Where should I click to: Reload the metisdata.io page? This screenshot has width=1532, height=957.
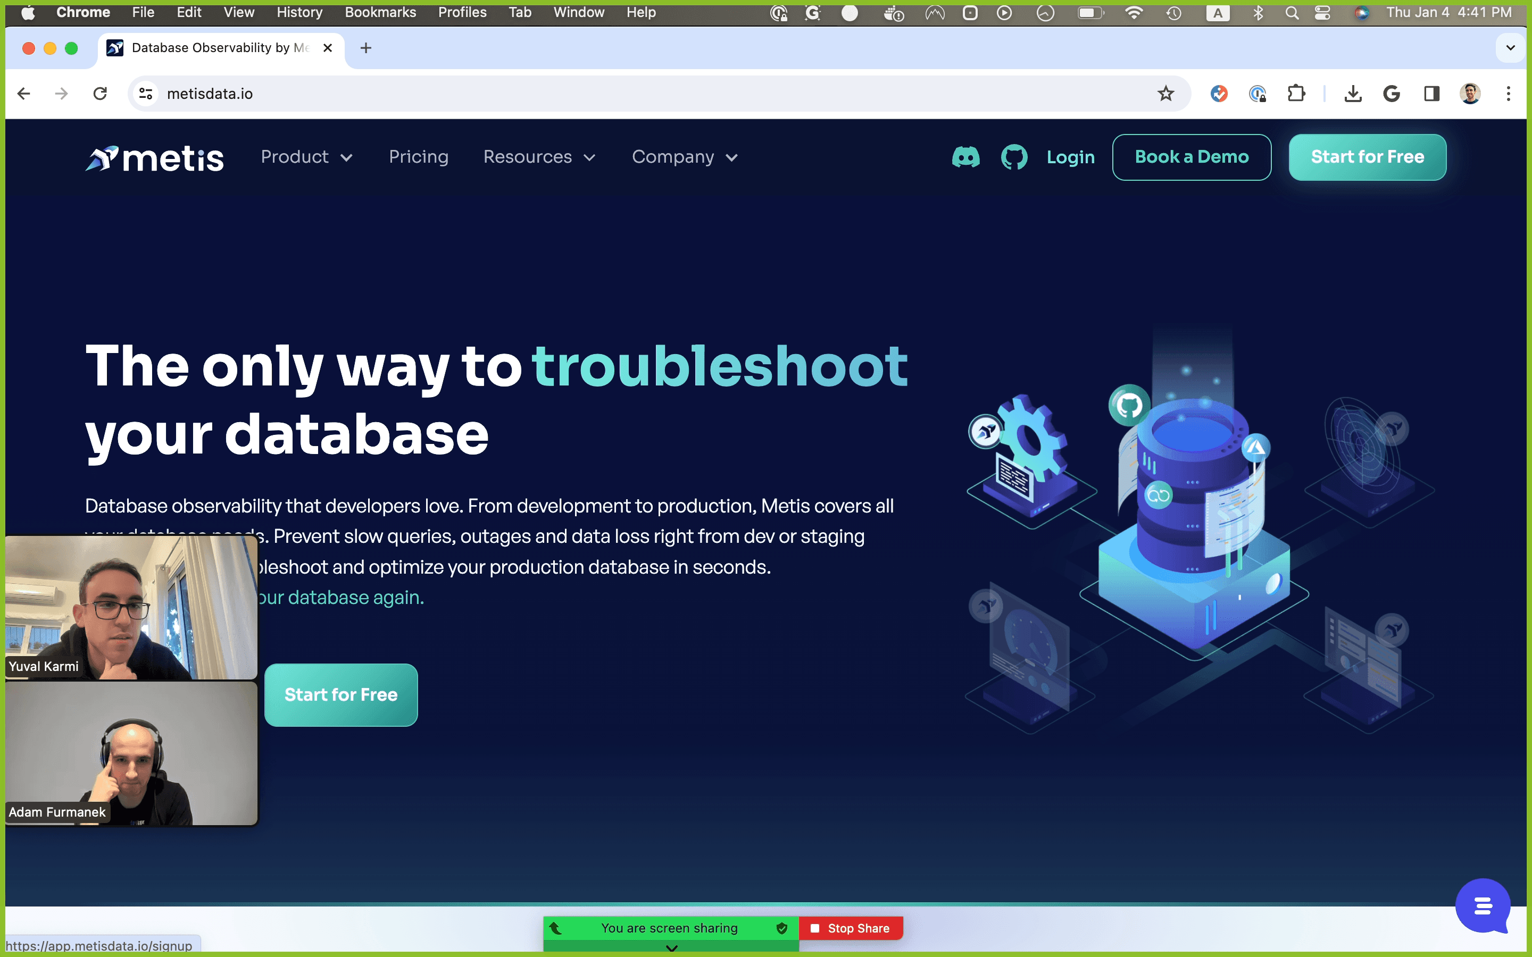click(x=100, y=94)
